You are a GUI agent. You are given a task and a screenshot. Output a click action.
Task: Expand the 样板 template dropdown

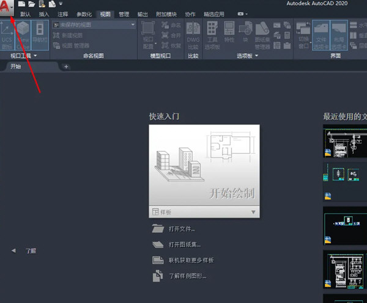253,212
